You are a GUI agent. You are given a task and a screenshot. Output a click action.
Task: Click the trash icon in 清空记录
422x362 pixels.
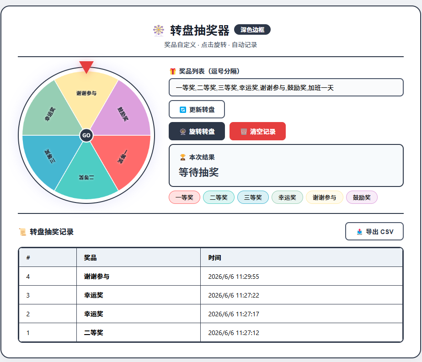tap(244, 132)
